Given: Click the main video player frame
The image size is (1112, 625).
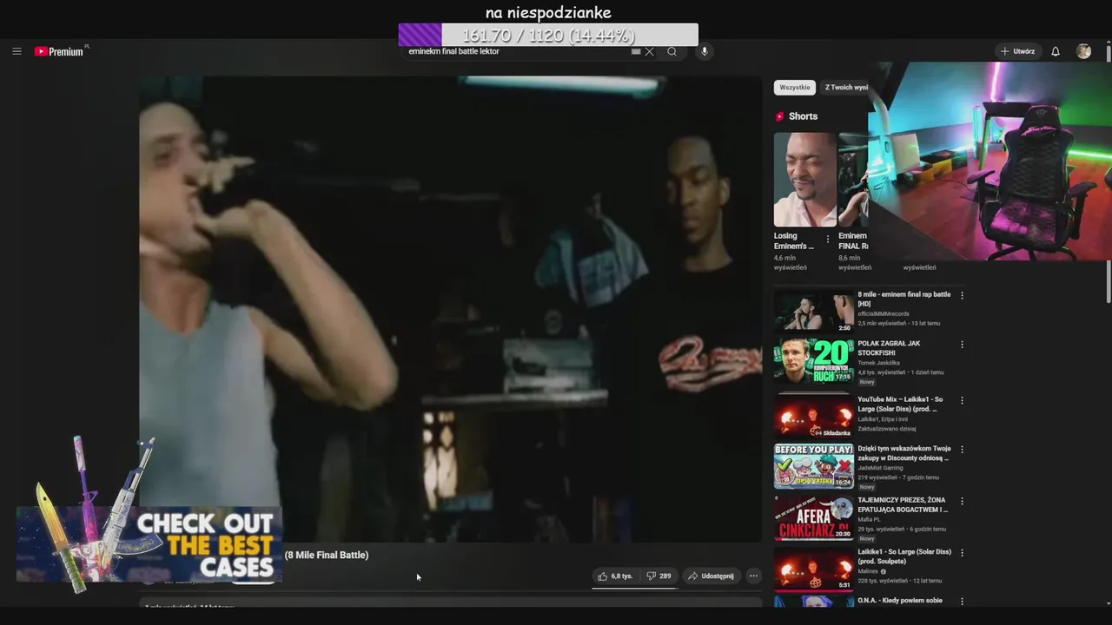Looking at the screenshot, I should pyautogui.click(x=451, y=309).
